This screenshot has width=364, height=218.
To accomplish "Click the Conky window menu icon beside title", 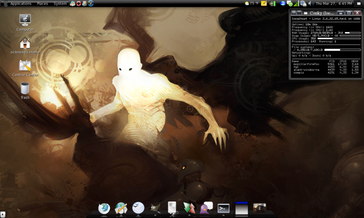I will 305,13.
